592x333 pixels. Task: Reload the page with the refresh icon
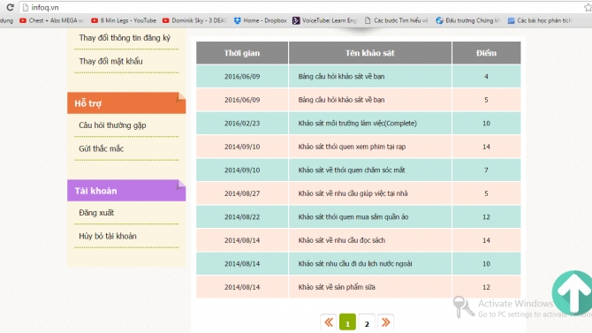click(11, 7)
